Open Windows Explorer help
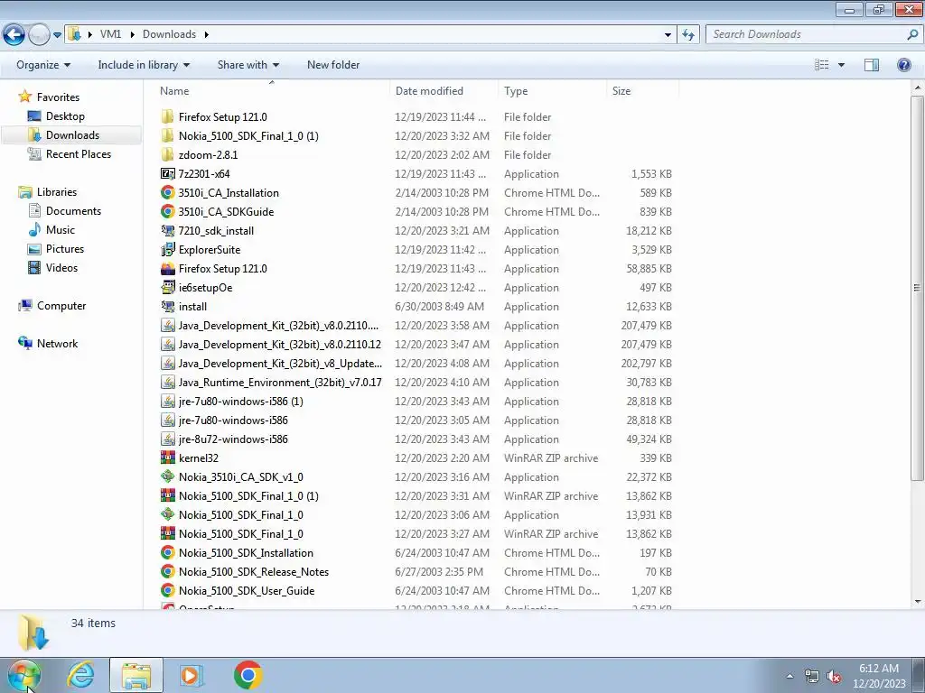This screenshot has height=693, width=925. (903, 65)
